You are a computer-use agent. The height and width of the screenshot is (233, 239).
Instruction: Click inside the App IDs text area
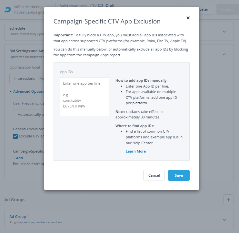point(85,97)
